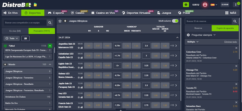This screenshot has width=242, height=111.
Task: Open statistics for Guinea U23 match
Action: [x=81, y=77]
